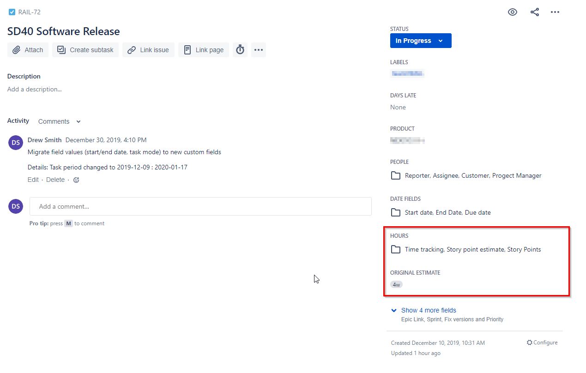
Task: Expand Show 4 more fields
Action: pos(429,310)
